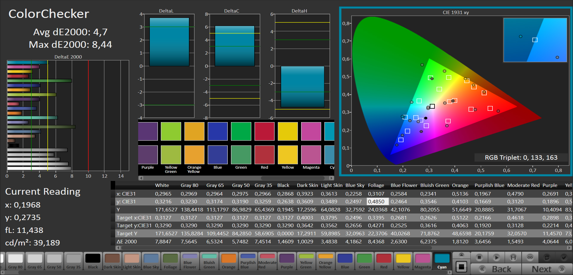Click the checkmark icon in toolbar

564,257
